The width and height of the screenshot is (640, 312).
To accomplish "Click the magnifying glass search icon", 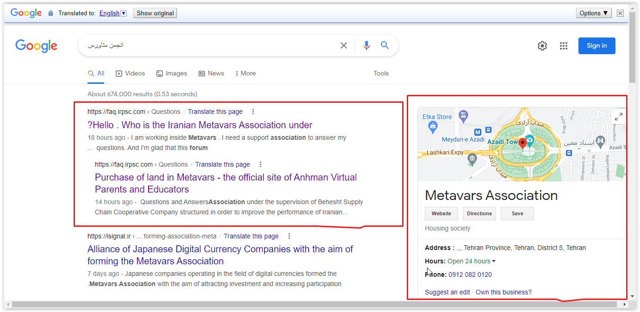I will click(385, 45).
